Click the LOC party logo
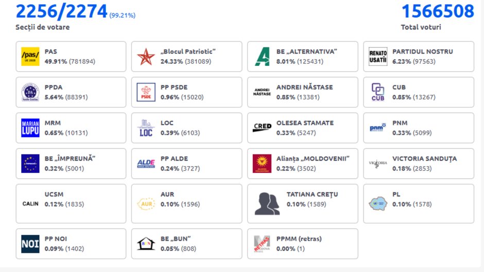Image resolution: width=484 pixels, height=272 pixels. [x=146, y=128]
